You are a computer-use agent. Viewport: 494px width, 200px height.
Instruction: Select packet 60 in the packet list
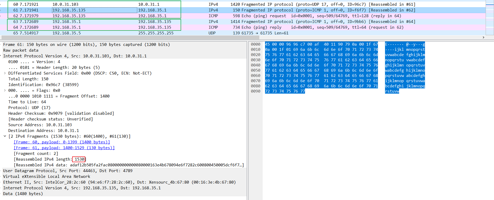click(x=105, y=4)
